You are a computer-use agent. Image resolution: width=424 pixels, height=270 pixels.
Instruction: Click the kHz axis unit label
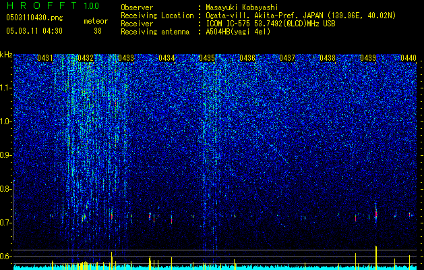point(6,55)
